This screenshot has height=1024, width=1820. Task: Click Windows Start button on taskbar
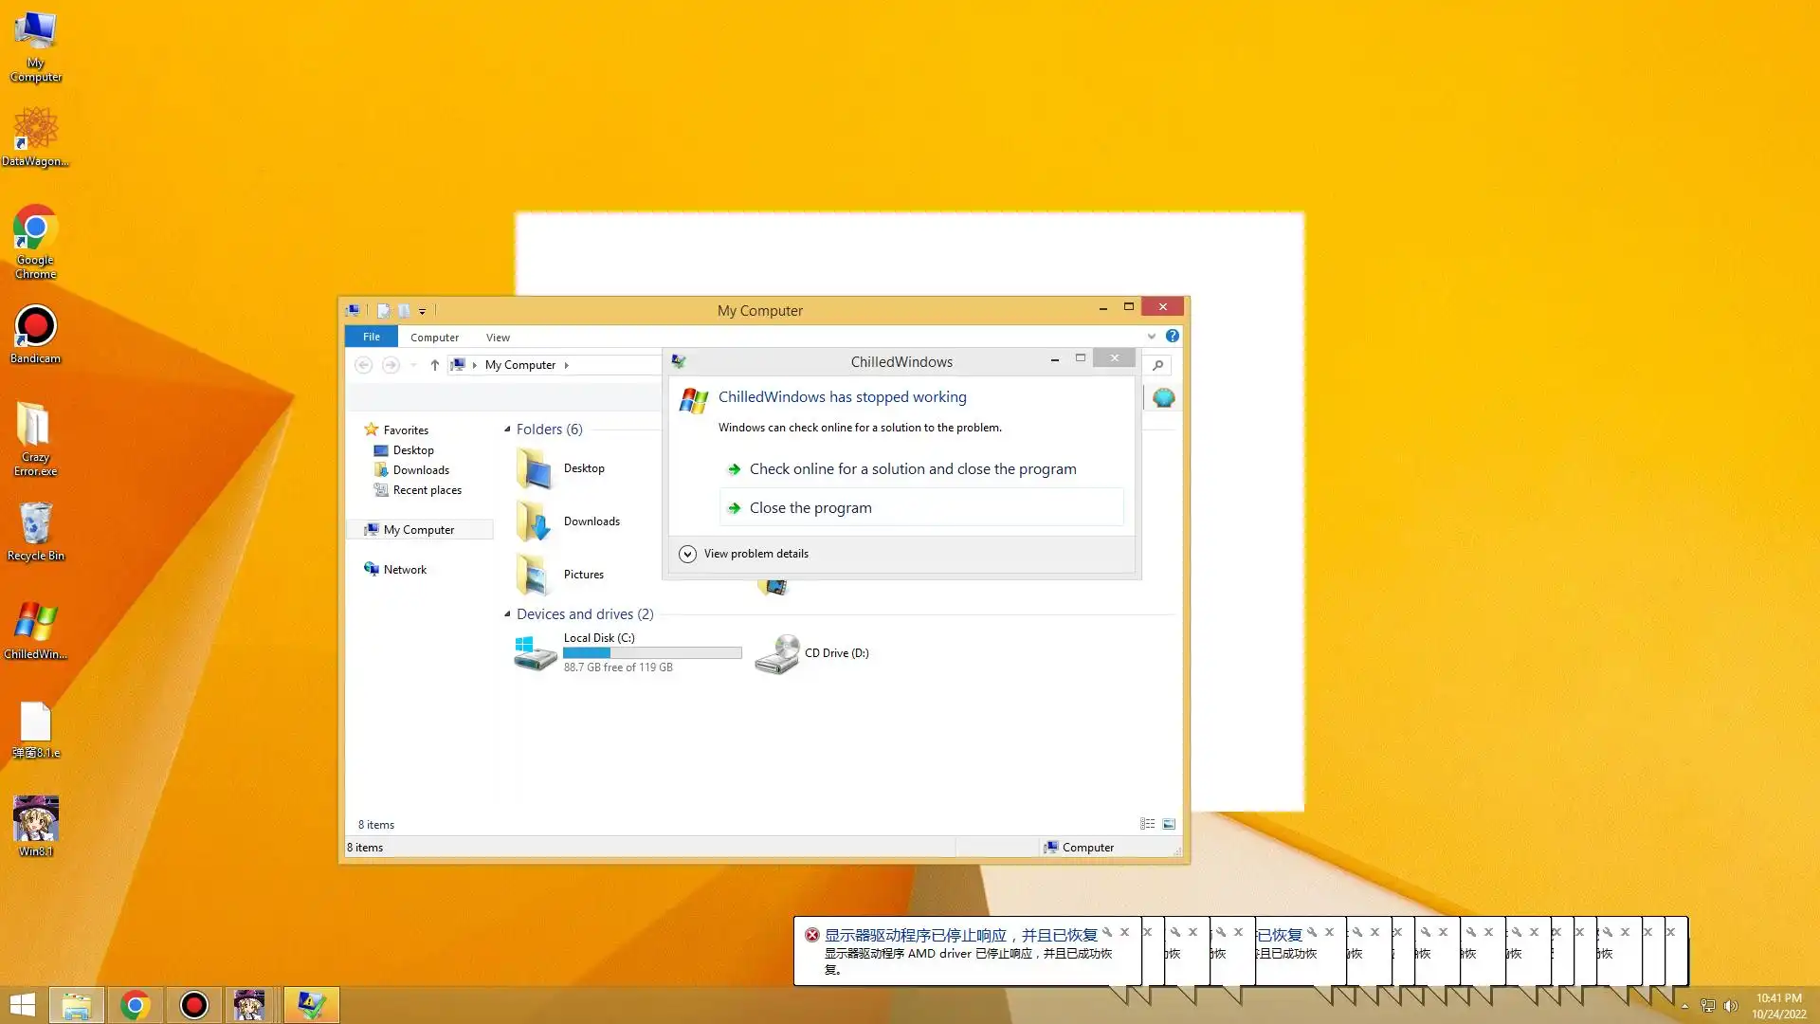22,1005
